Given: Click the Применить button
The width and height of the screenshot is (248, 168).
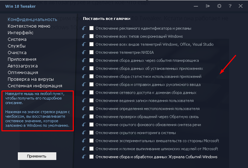Looking at the screenshot, I should [37, 156].
